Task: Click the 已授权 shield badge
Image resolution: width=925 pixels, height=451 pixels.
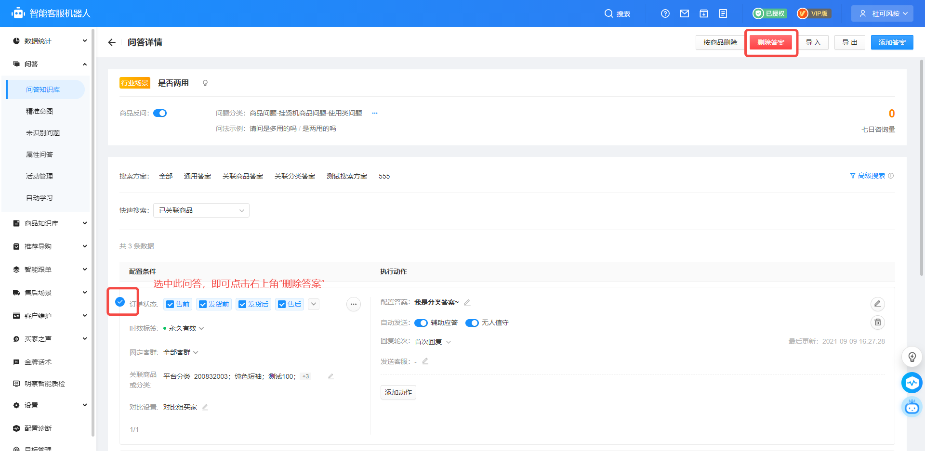Action: pyautogui.click(x=770, y=13)
